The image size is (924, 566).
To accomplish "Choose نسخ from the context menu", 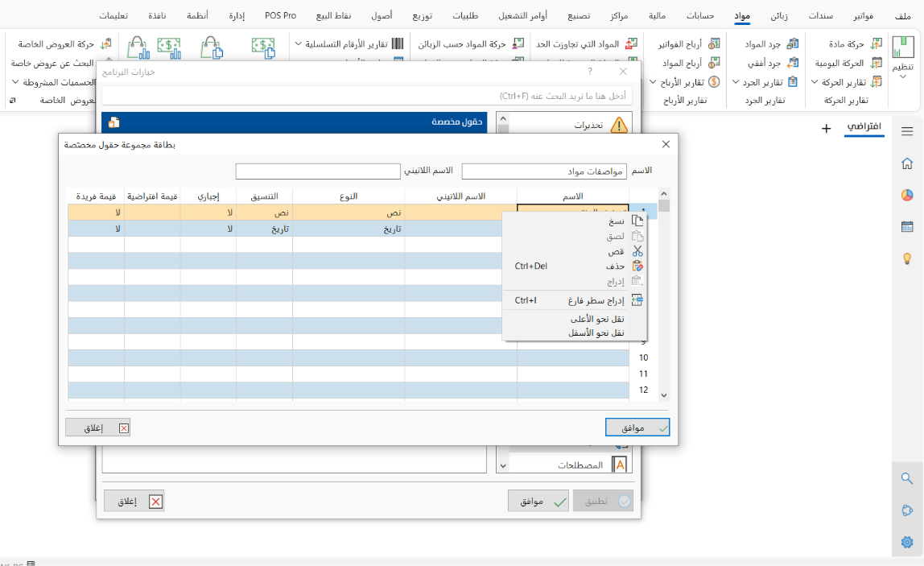I will [575, 221].
